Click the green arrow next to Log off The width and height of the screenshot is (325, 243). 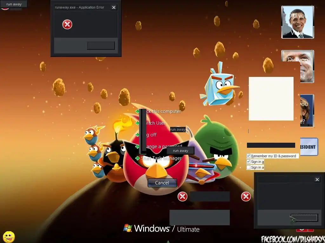pyautogui.click(x=137, y=135)
